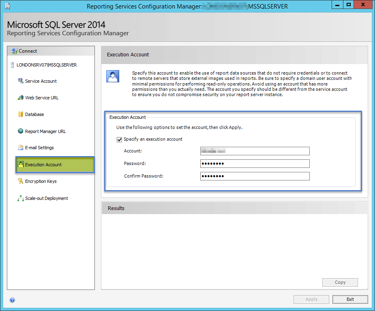Minimize the Configuration Manager window

[x=337, y=5]
